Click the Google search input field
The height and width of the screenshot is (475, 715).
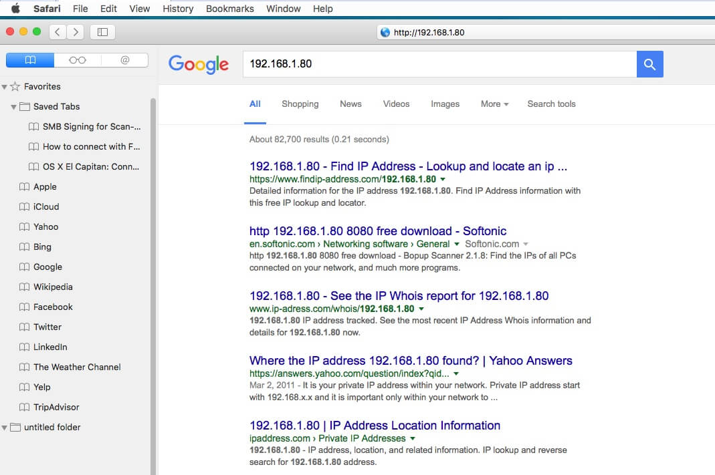pos(439,64)
